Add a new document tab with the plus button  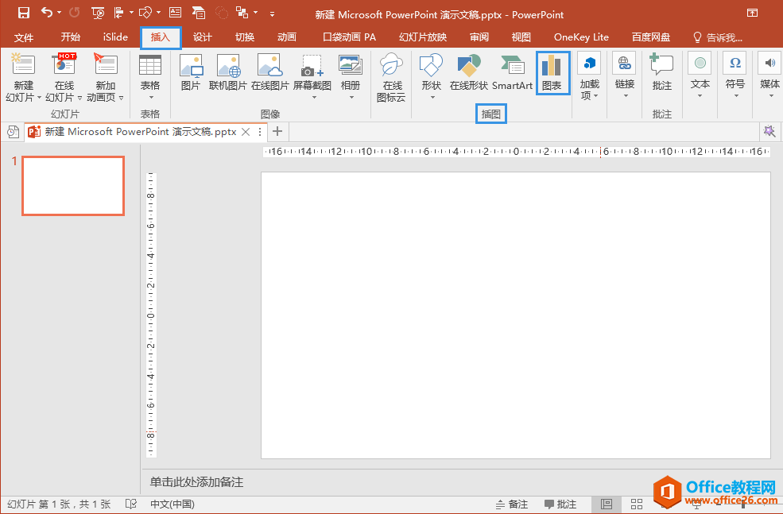pos(277,132)
